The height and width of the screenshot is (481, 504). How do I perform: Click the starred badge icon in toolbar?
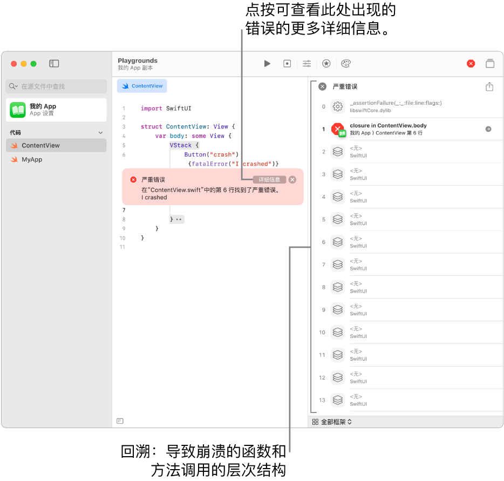click(326, 64)
